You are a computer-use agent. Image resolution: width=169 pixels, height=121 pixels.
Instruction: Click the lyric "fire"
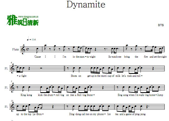[x=146, y=57]
